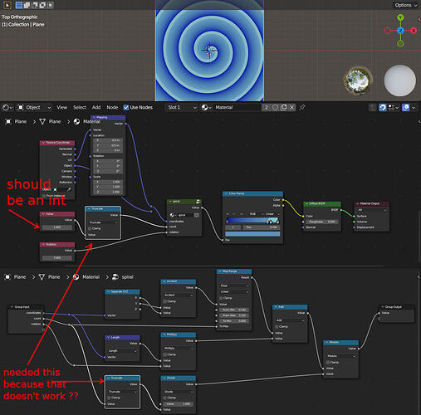The width and height of the screenshot is (421, 415).
Task: Open the View menu in node editor
Action: pos(61,107)
